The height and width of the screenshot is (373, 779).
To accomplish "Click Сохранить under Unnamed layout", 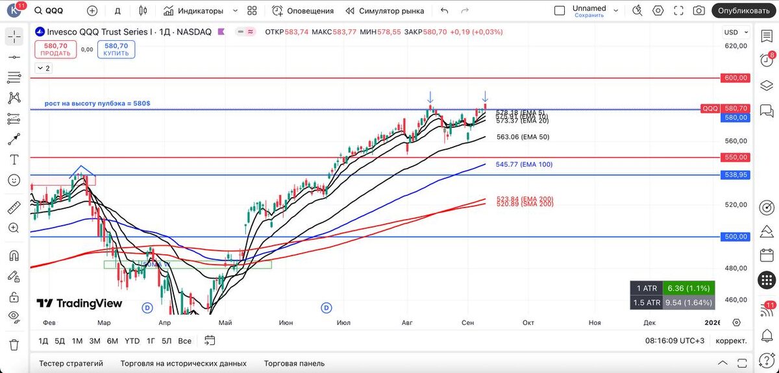I will [x=589, y=15].
